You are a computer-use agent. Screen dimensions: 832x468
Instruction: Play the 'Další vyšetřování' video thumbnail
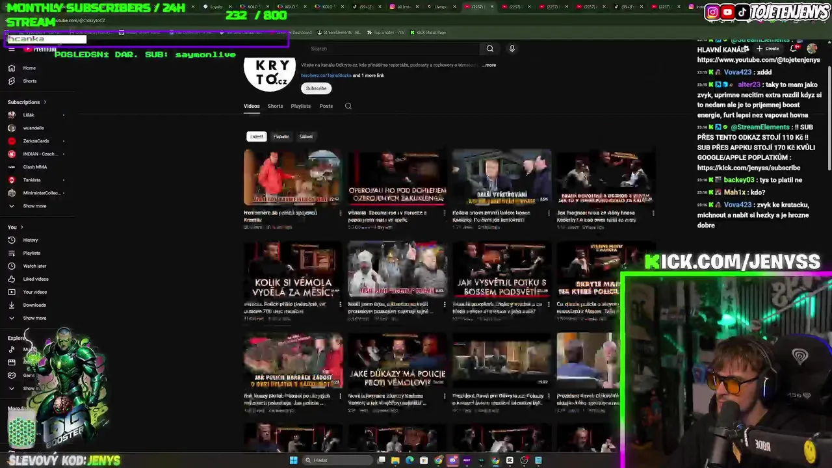point(501,178)
